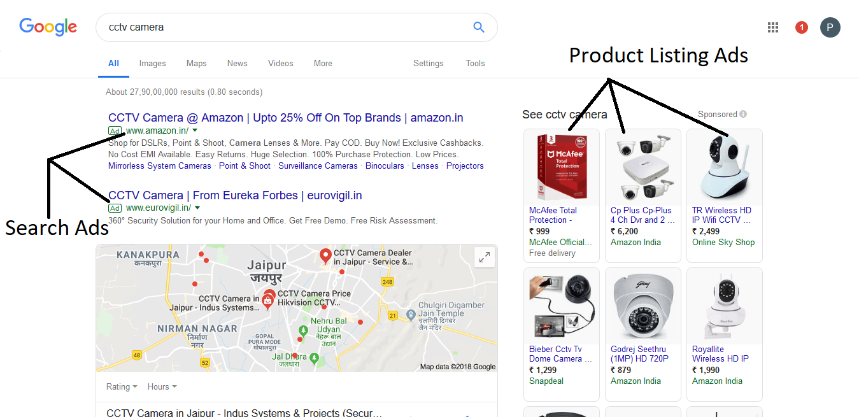
Task: Open the TR Wireless HD IP Wifi CCTV title
Action: 723,215
